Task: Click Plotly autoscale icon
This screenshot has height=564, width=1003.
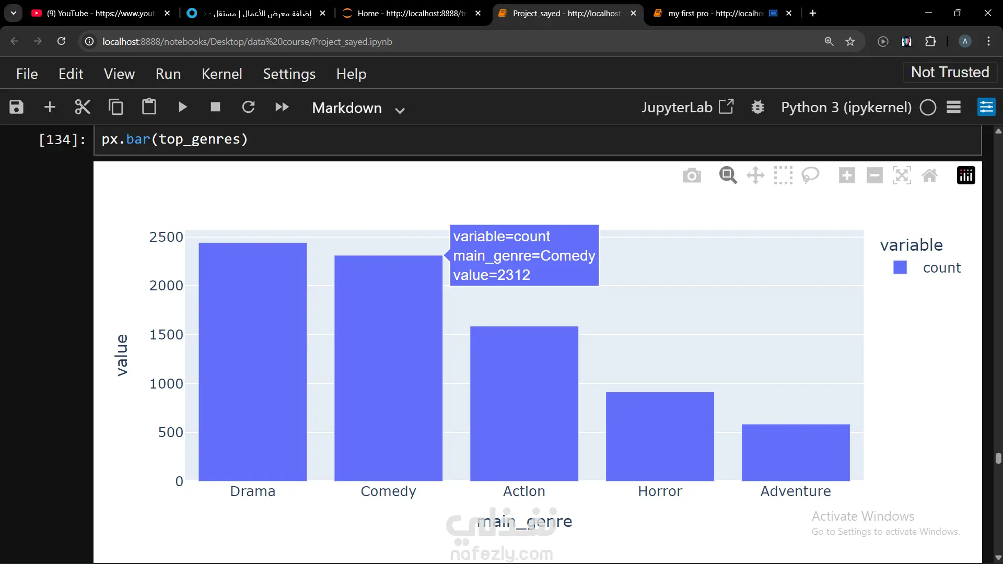Action: [x=902, y=175]
